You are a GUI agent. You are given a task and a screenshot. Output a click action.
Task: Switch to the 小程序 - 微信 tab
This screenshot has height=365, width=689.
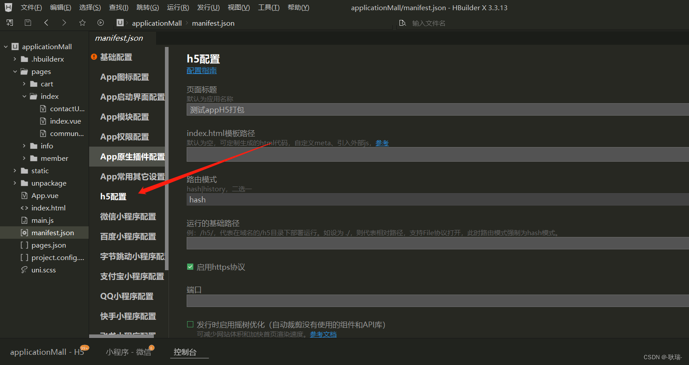pos(129,352)
